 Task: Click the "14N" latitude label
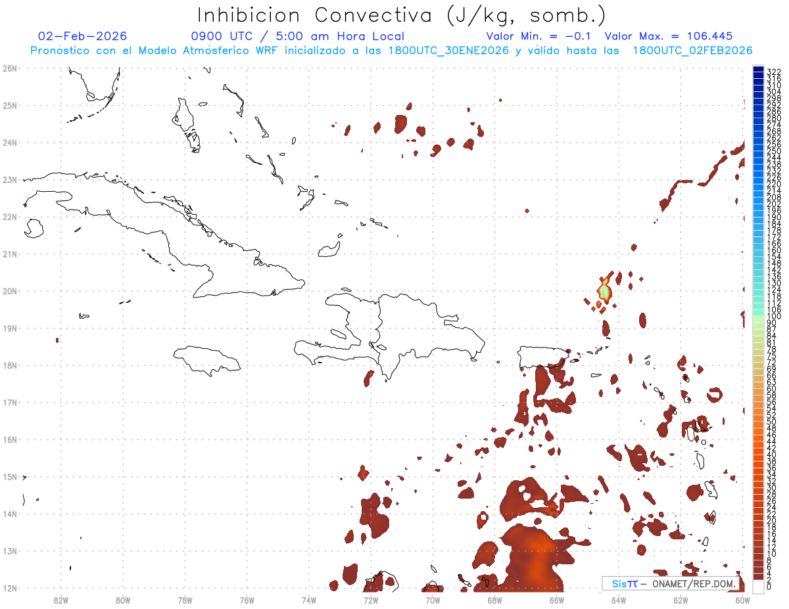10,514
